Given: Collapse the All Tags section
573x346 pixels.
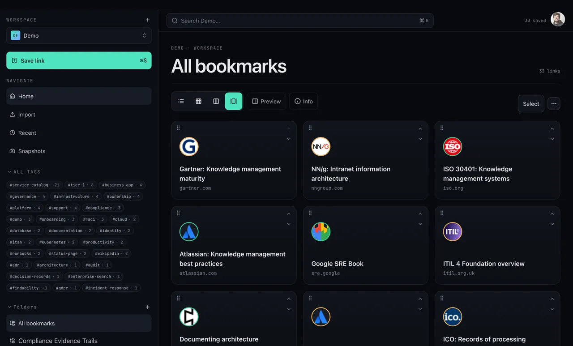Looking at the screenshot, I should click(24, 172).
